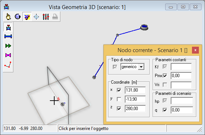The image size is (205, 135).
Task: Click into the z coordinate field
Action: [135, 109]
